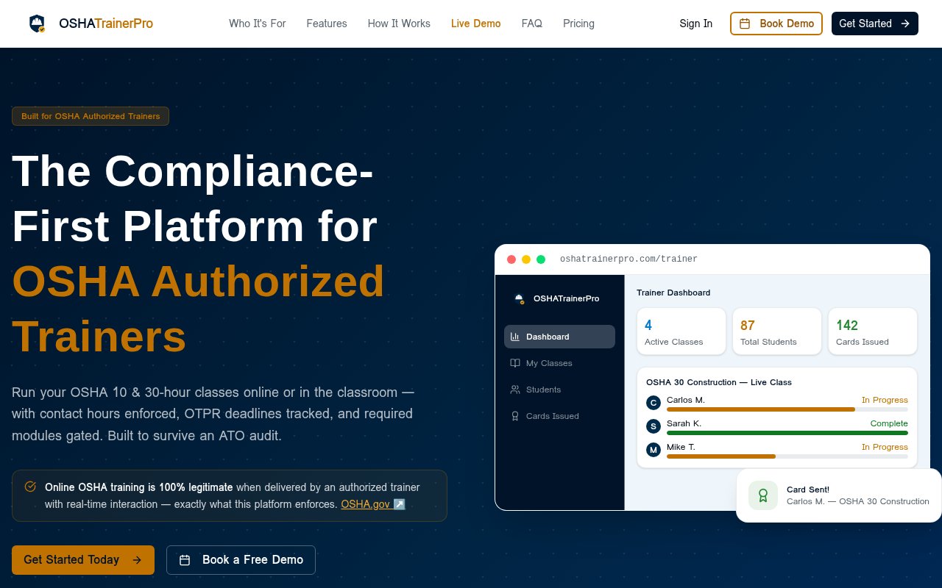
Task: Click Sarah K. completed progress bar
Action: [x=787, y=433]
